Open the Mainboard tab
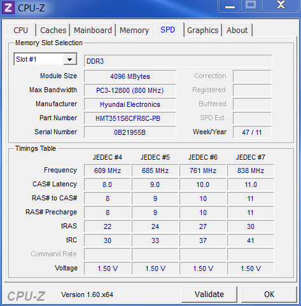 click(93, 30)
